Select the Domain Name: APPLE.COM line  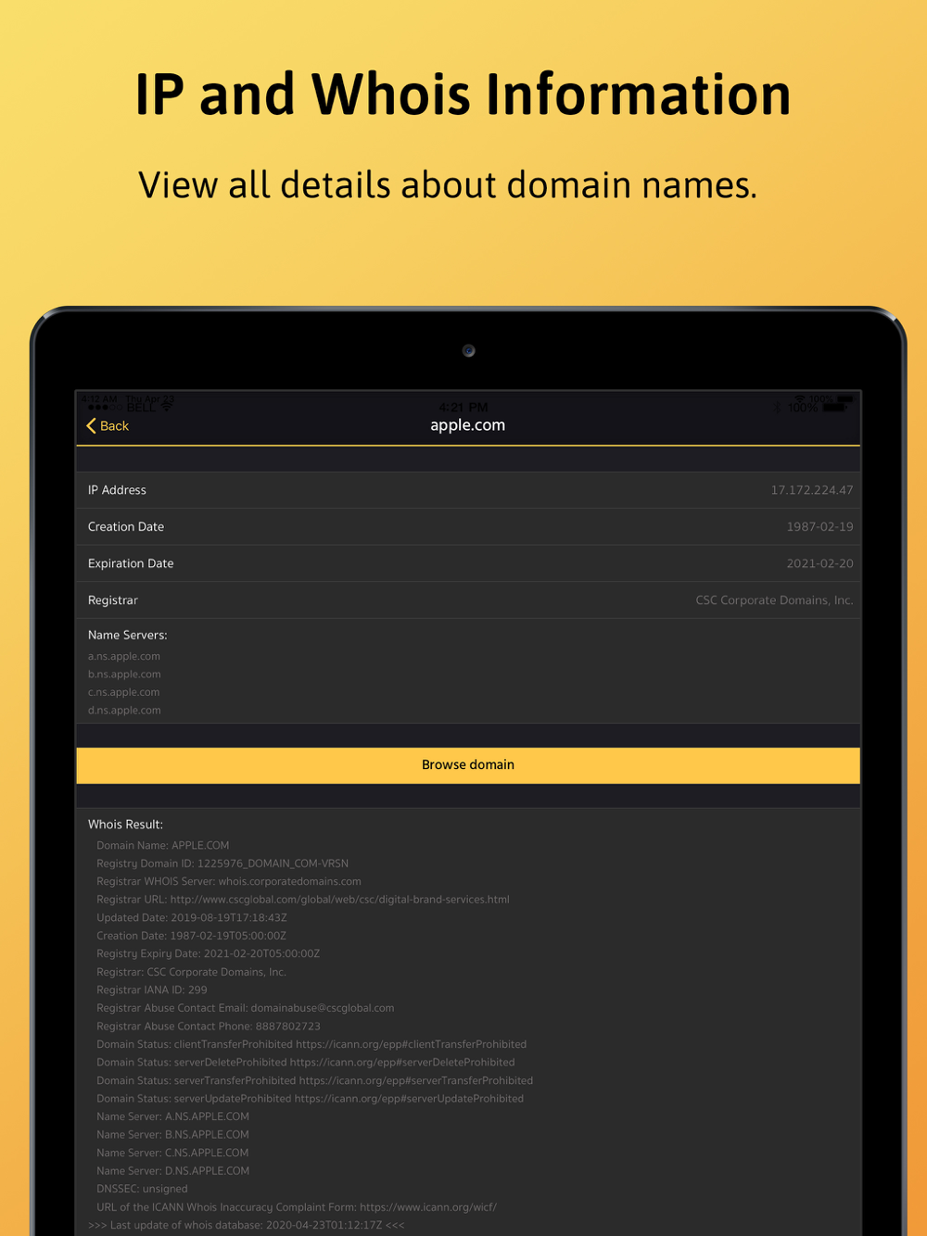163,845
